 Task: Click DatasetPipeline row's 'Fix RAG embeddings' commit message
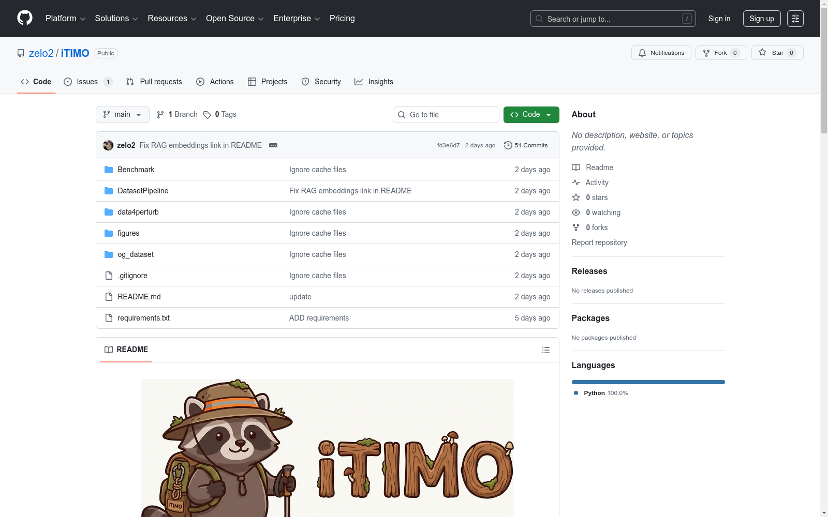point(350,191)
